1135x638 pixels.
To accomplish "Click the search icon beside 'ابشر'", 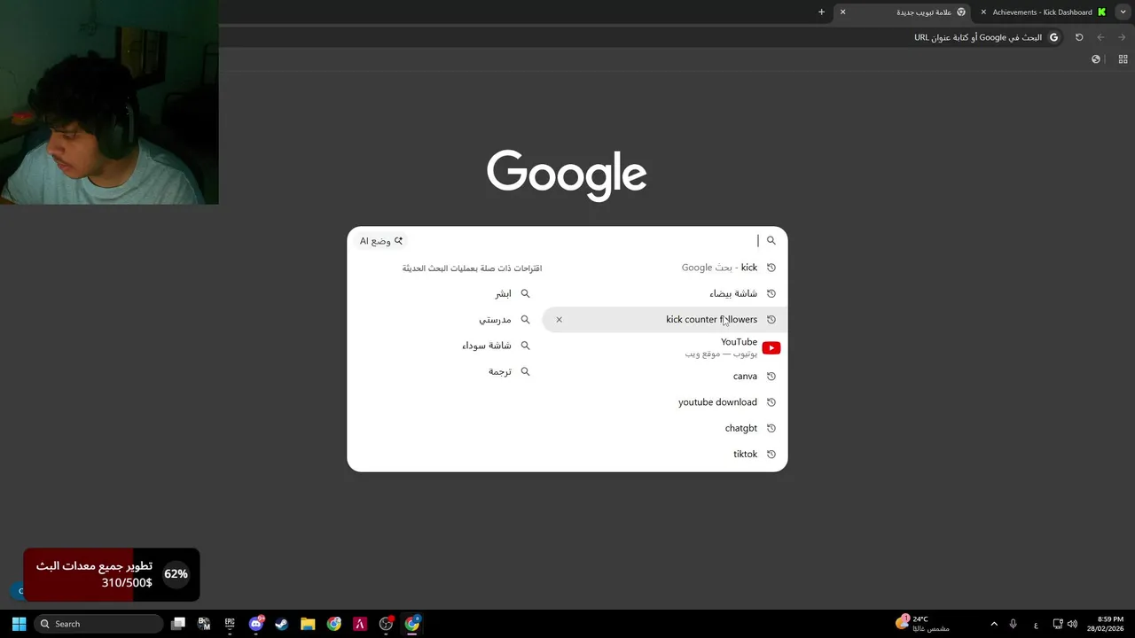I will pos(525,293).
